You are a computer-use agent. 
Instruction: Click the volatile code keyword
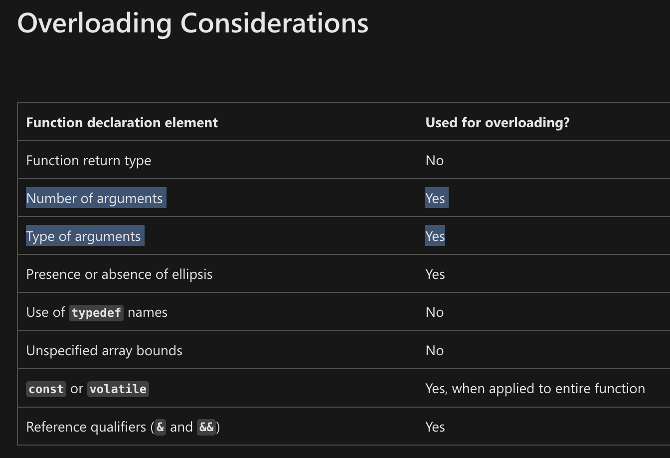[118, 389]
